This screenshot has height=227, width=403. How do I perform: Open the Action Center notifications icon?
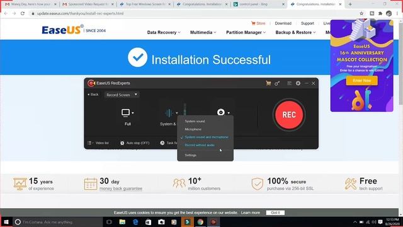pos(380,222)
